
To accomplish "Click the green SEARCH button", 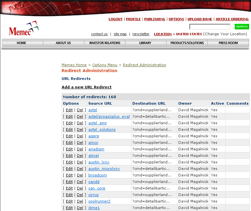I will tap(242, 26).
